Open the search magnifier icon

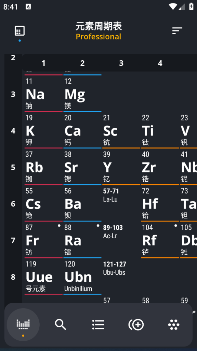pyautogui.click(x=61, y=324)
